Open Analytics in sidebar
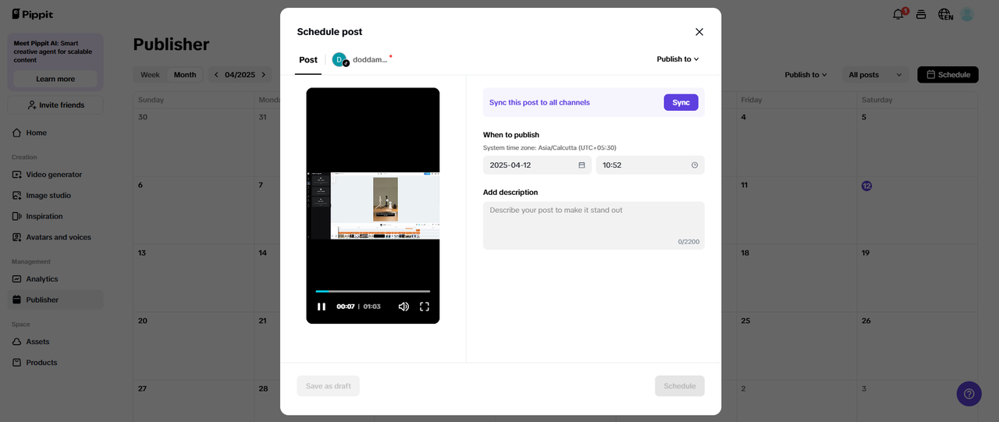This screenshot has height=422, width=999. [x=55, y=279]
